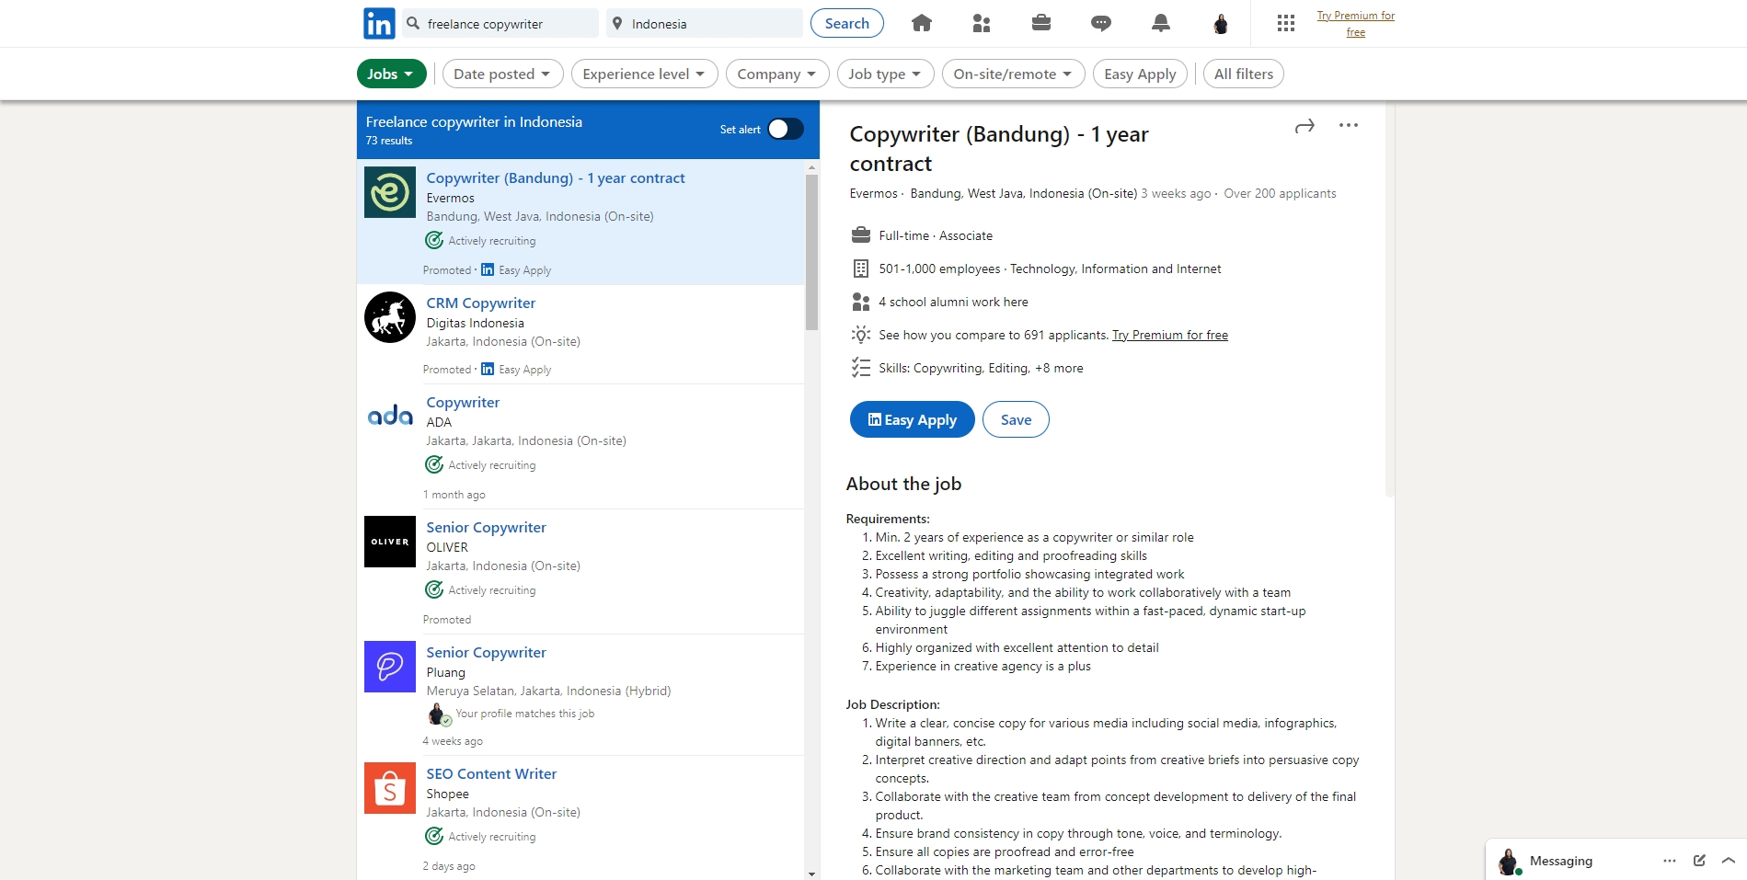Viewport: 1747px width, 880px height.
Task: Open All filters
Action: (x=1243, y=74)
